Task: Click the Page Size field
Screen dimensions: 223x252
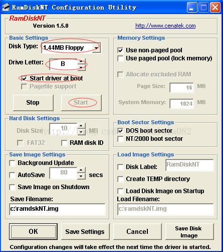Action: point(181,88)
